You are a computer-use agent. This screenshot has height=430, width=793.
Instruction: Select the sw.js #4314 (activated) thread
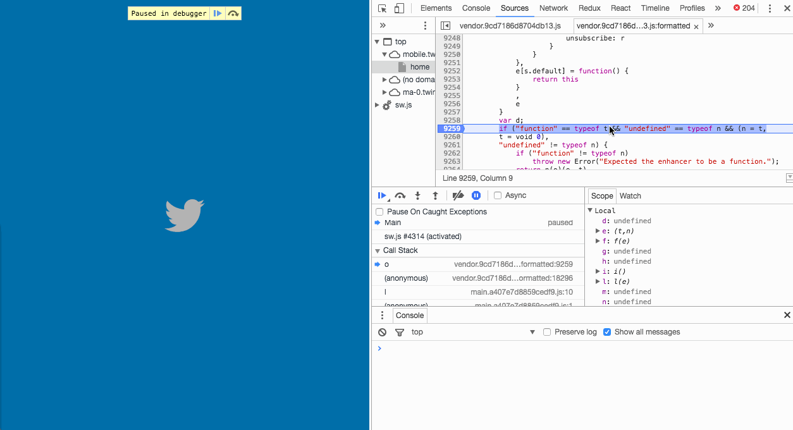(478, 236)
